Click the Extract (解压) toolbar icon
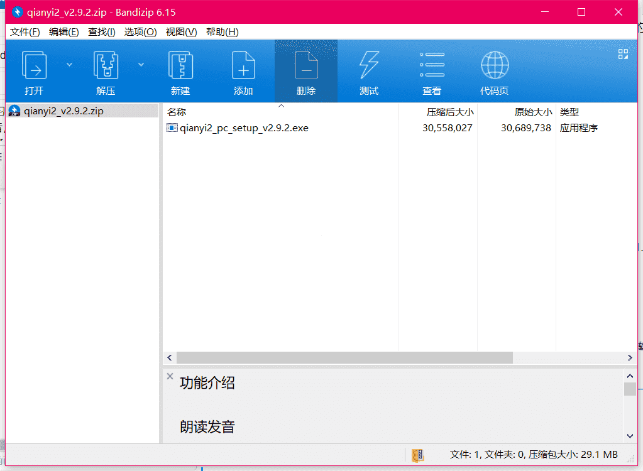Viewport: 643px width, 471px height. pyautogui.click(x=106, y=65)
